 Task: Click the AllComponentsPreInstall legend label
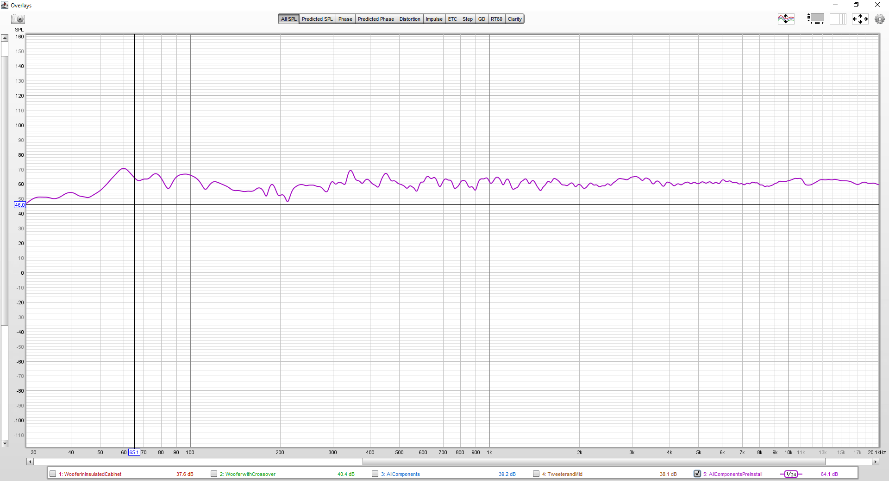(x=732, y=474)
